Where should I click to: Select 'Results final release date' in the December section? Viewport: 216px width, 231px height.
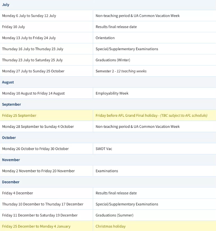116,193
